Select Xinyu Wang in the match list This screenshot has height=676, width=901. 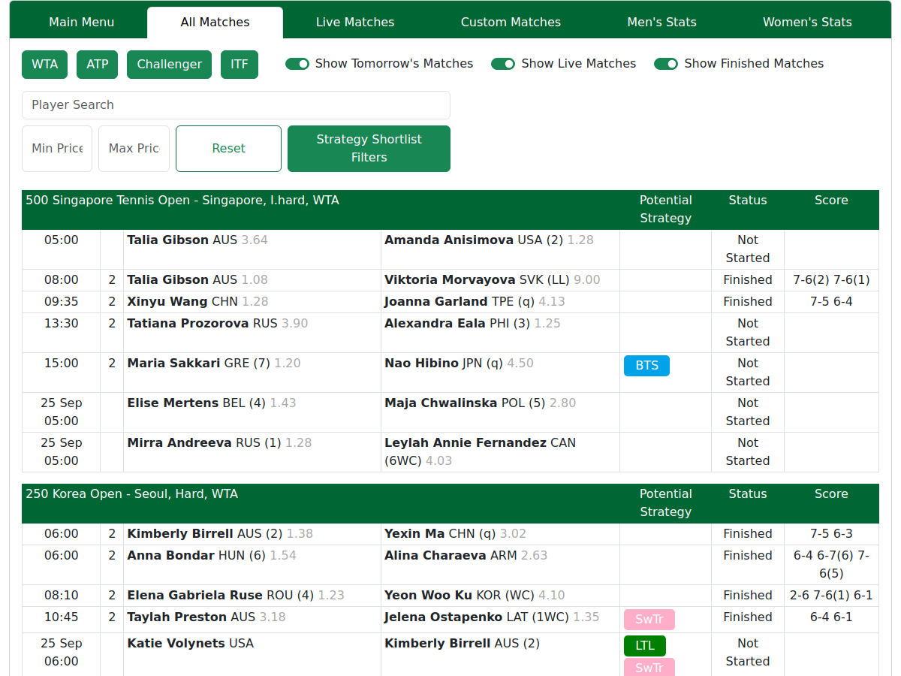click(x=167, y=302)
